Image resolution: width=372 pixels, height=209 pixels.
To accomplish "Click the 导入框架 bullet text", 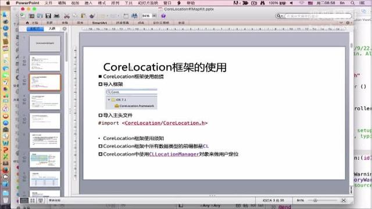I will [x=113, y=84].
